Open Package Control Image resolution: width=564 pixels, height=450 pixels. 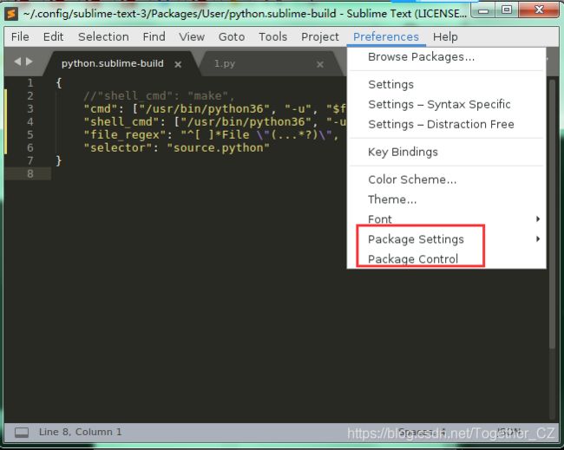(446, 258)
